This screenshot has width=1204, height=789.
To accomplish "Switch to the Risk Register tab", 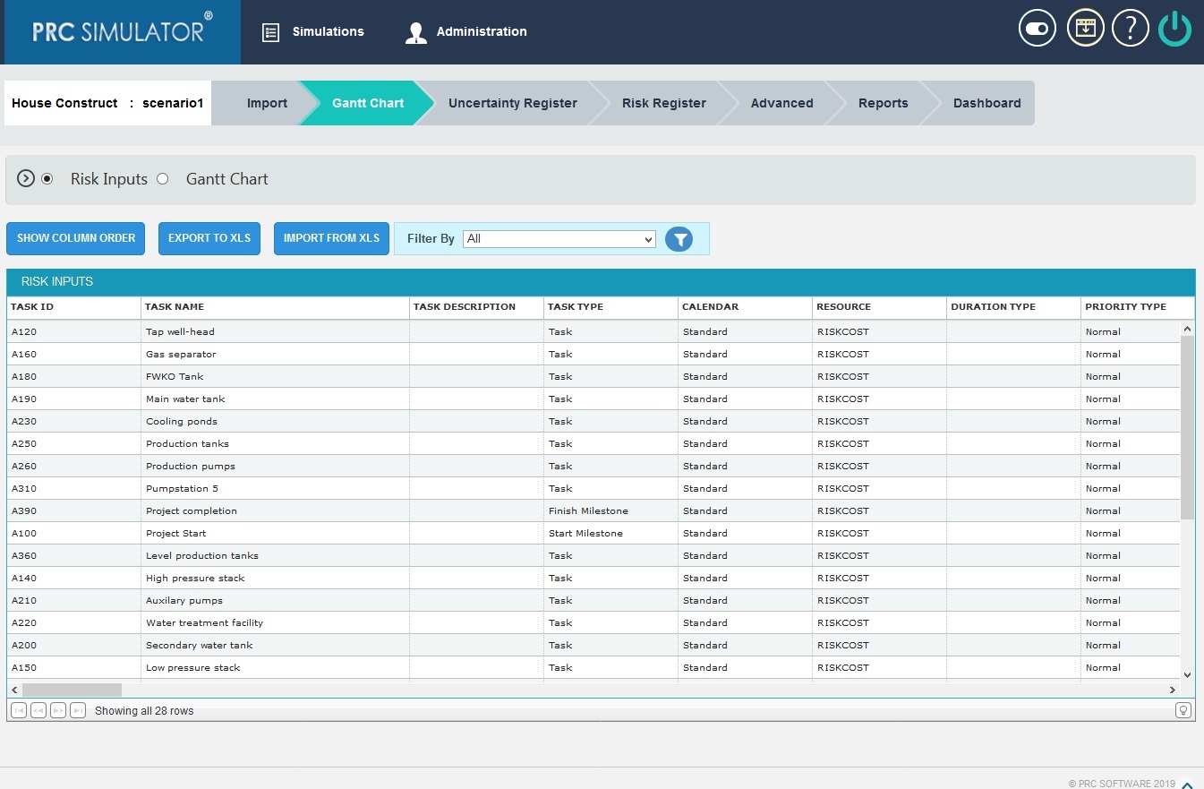I will (663, 103).
